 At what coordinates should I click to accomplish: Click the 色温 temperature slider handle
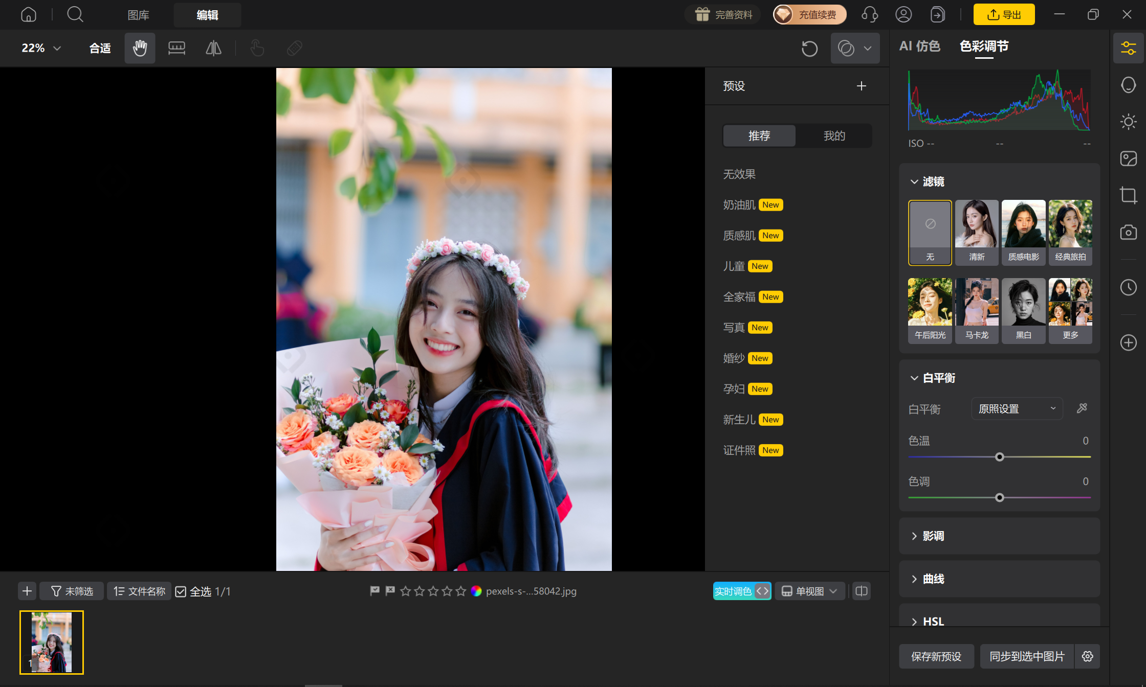point(999,457)
